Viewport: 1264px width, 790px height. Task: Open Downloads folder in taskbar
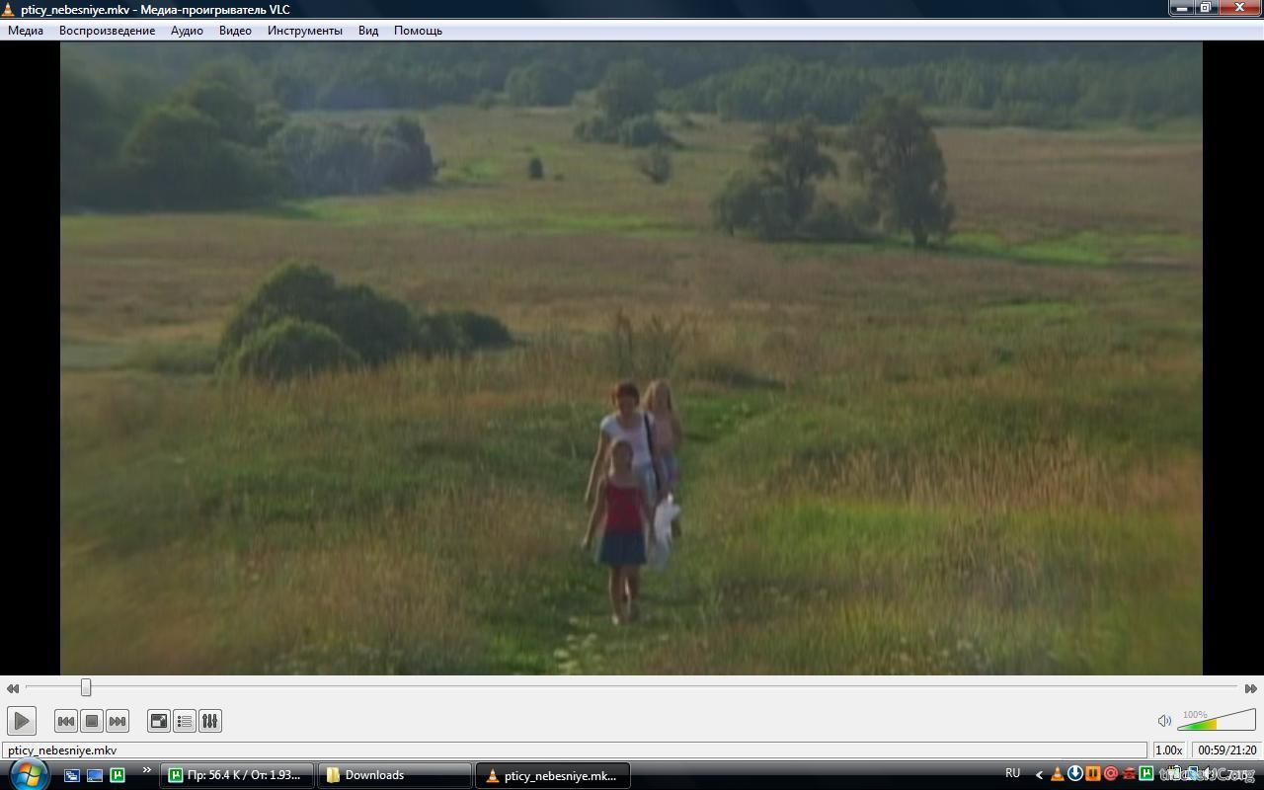(394, 775)
